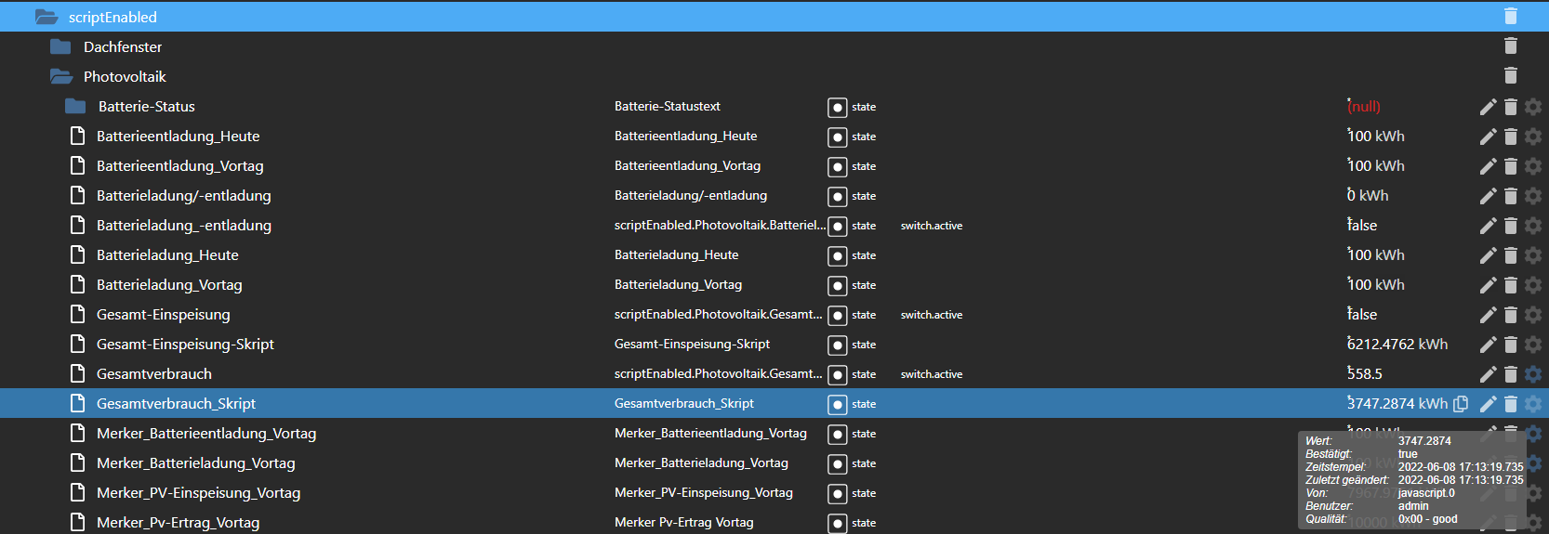This screenshot has height=534, width=1549.
Task: Click the 558.5 value of Gesamtverbrauch
Action: point(1365,373)
